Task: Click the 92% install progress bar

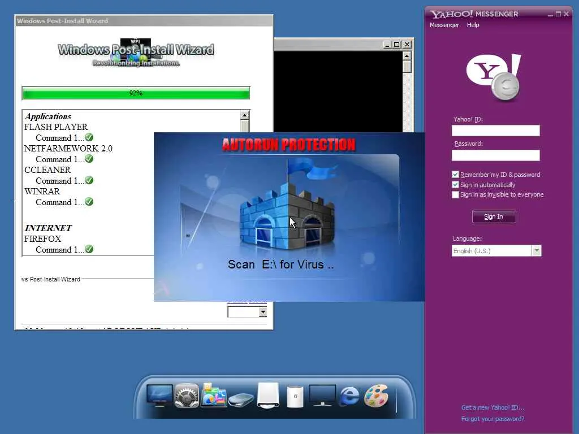Action: pyautogui.click(x=136, y=93)
